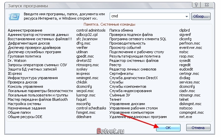Select the text 'compmgmt.msc'
221x137 pixels.
(192, 112)
